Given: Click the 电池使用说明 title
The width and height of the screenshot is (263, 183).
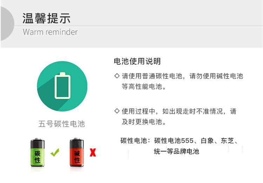Looking at the screenshot, I should pos(137,61).
